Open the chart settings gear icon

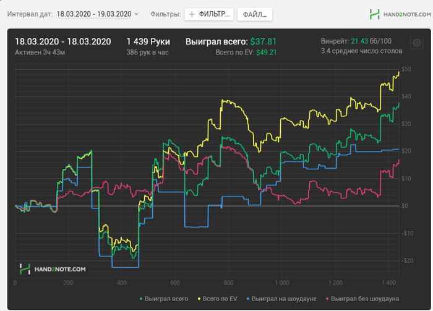[x=416, y=43]
